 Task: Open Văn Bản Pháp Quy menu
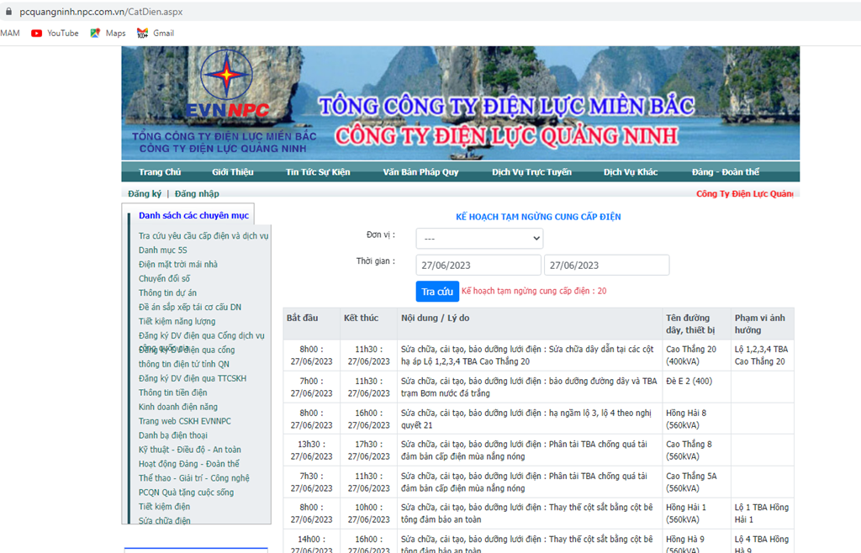(x=420, y=171)
